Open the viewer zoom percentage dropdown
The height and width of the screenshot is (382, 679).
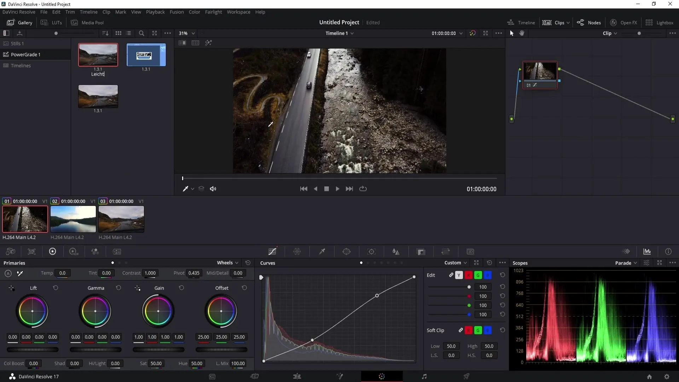(x=187, y=33)
